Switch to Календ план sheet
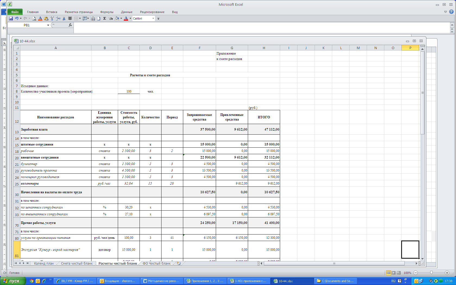The image size is (456, 285). coord(44,263)
